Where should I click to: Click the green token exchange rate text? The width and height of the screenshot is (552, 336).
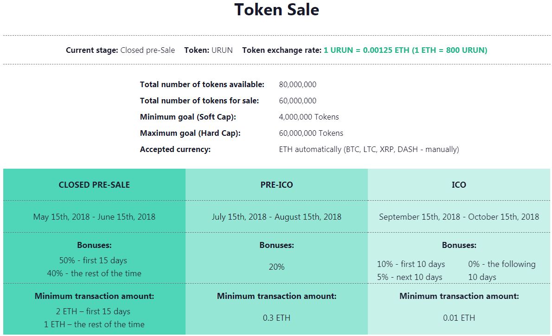(405, 50)
